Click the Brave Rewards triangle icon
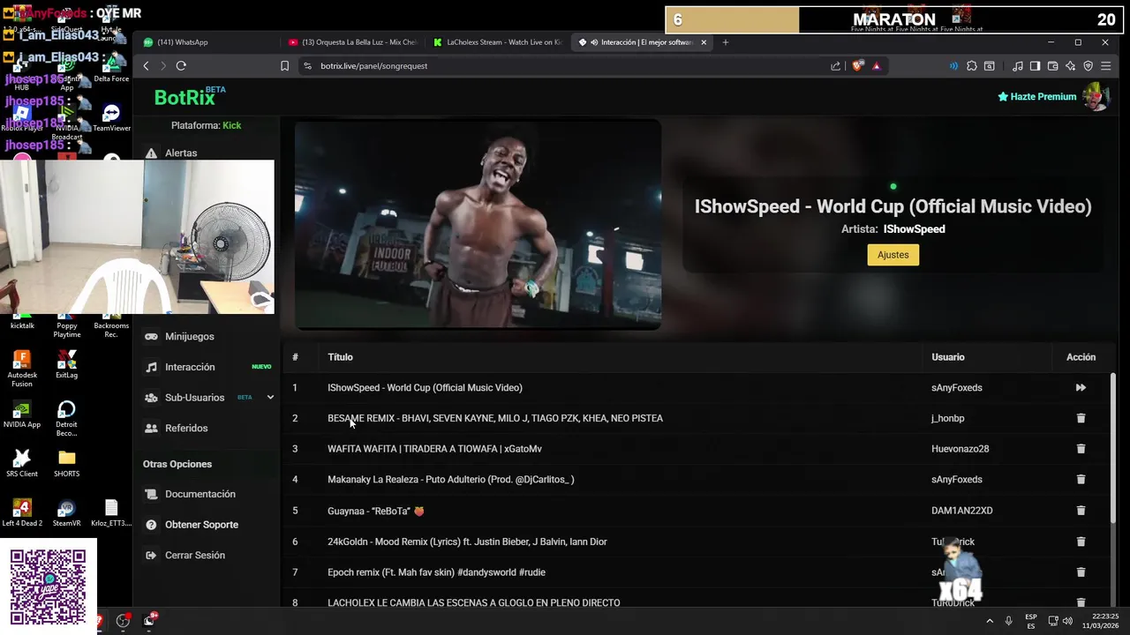The image size is (1130, 635). (876, 66)
